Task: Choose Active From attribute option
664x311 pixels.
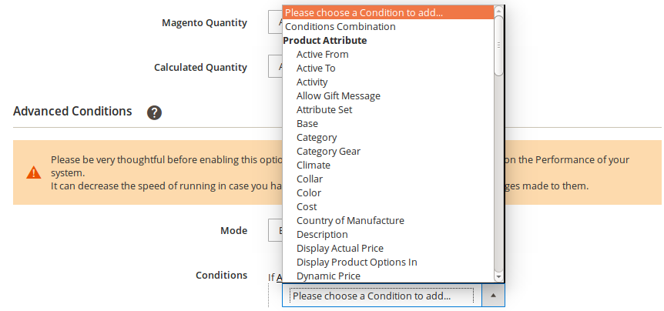Action: 322,54
